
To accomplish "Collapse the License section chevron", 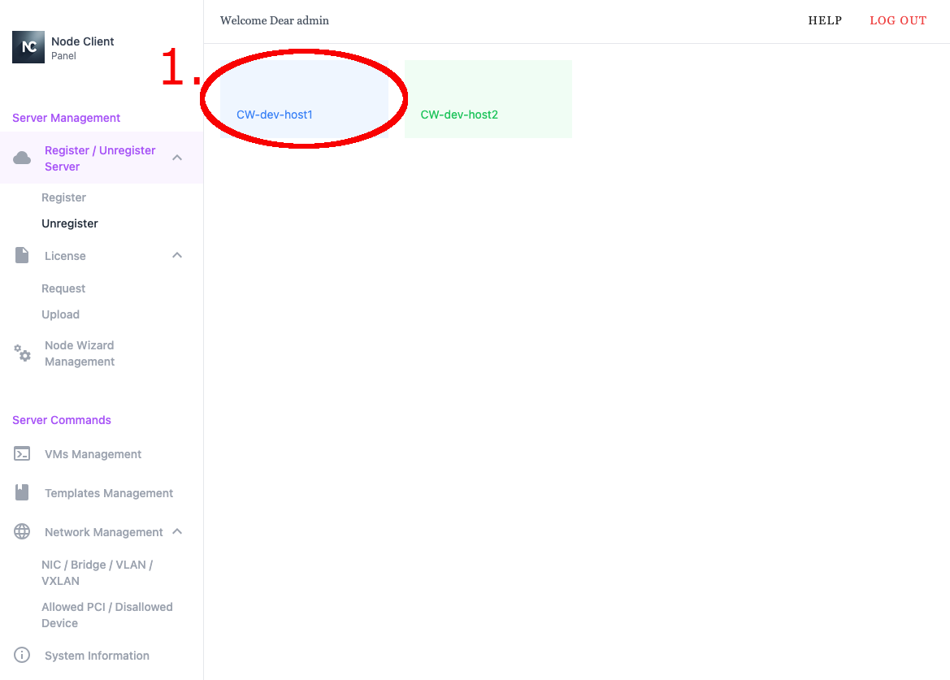I will click(x=177, y=255).
